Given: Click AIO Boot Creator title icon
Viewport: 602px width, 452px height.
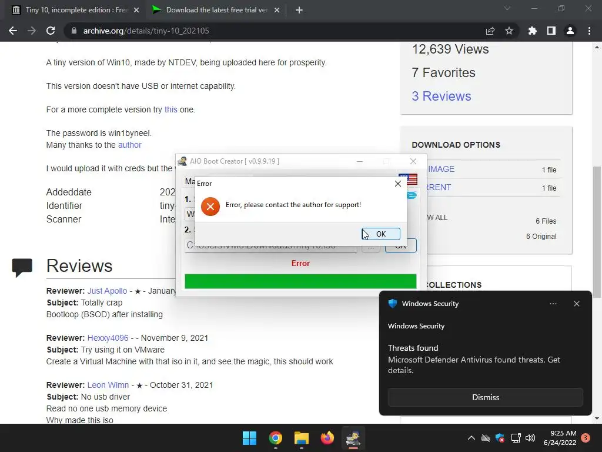Looking at the screenshot, I should click(183, 161).
